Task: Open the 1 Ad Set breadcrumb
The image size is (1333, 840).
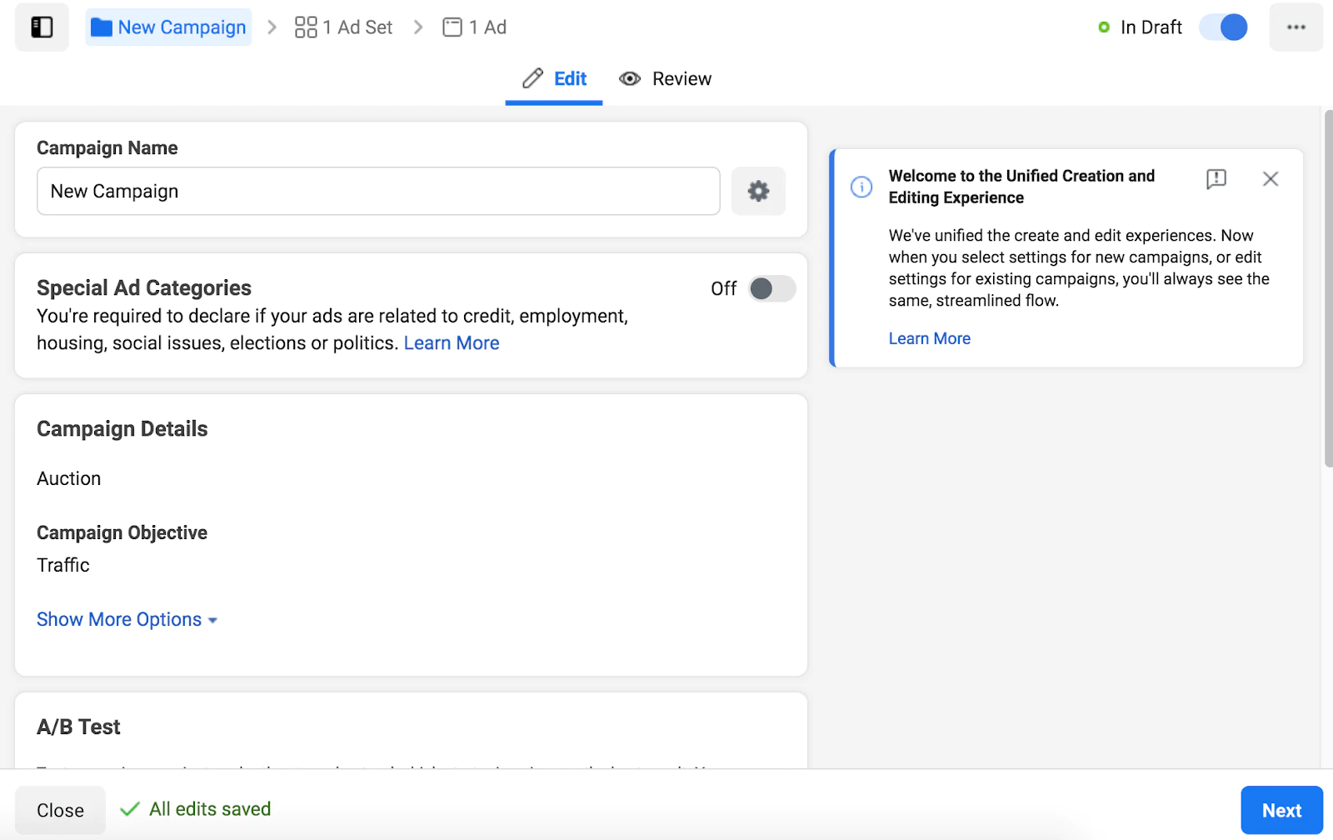Action: (343, 27)
